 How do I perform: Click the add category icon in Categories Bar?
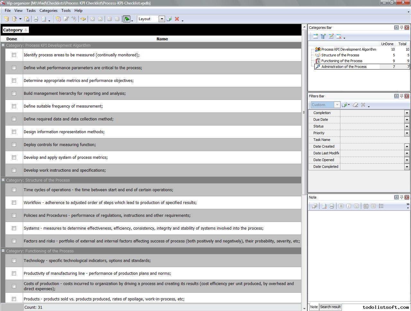click(x=316, y=37)
